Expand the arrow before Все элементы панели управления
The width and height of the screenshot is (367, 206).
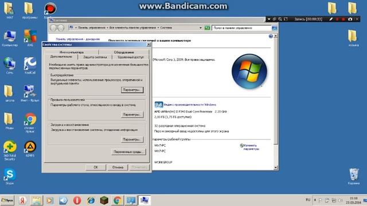(x=107, y=28)
